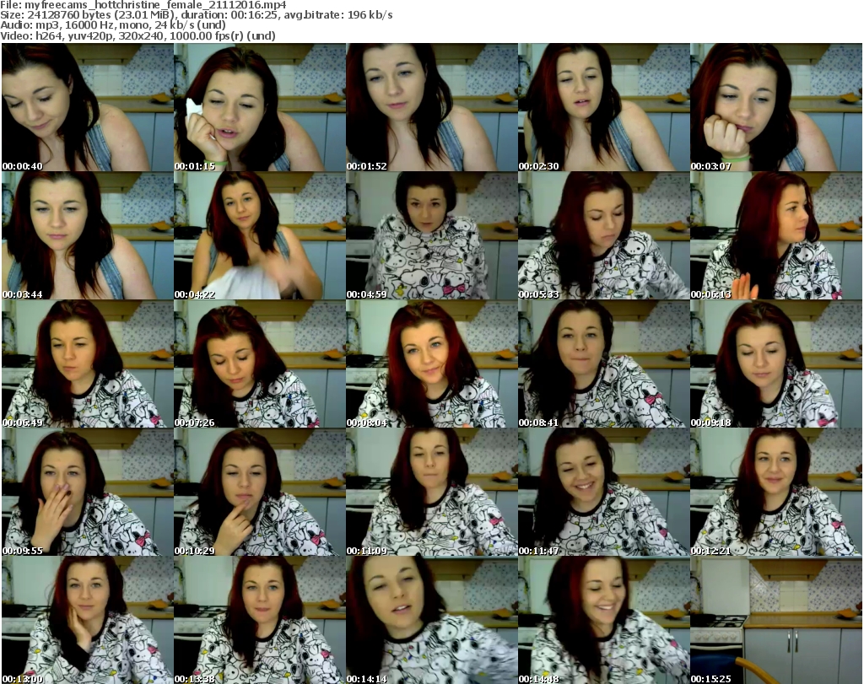Click the thumbnail marked 00:11:47

(603, 493)
